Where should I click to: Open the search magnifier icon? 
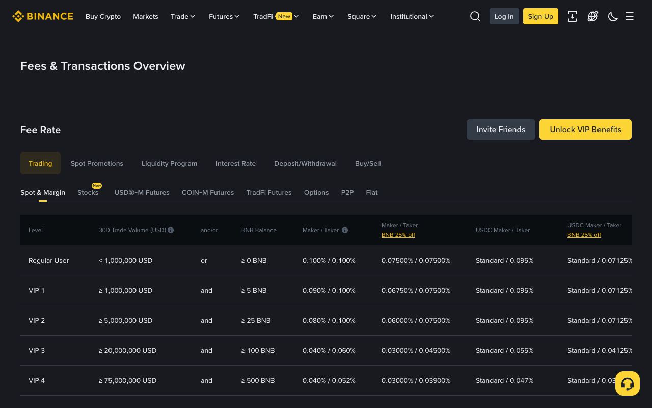[x=475, y=16]
